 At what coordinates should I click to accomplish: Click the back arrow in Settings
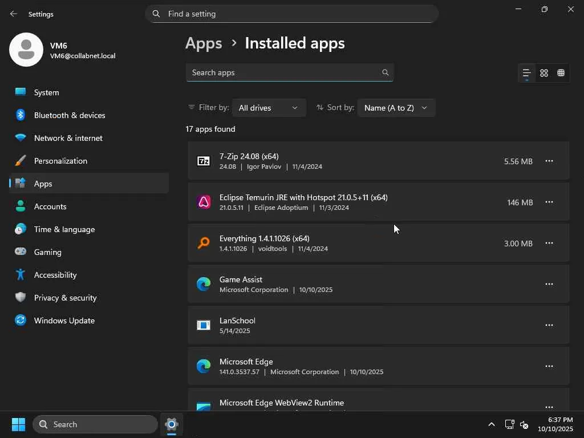pyautogui.click(x=14, y=14)
